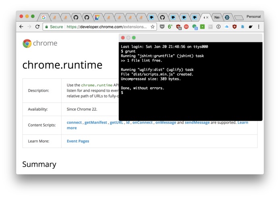Open the red shield extension with badge 4
This screenshot has height=199, width=280.
[178, 27]
